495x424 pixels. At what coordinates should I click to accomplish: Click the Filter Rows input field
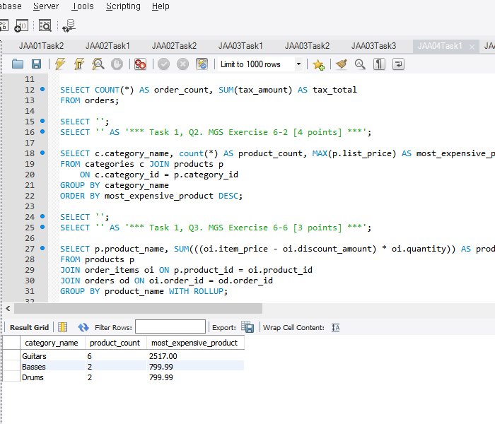point(170,327)
